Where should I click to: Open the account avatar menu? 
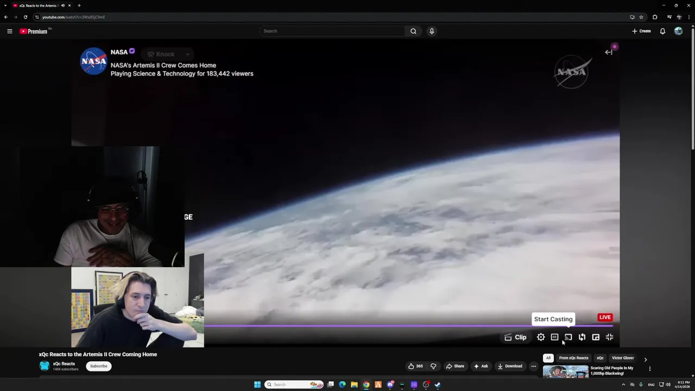[x=678, y=31]
